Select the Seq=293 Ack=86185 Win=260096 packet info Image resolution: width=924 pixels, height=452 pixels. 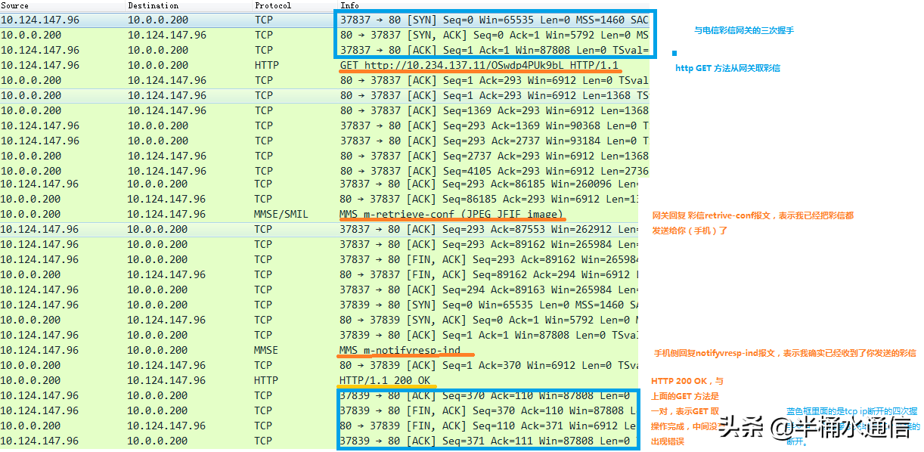click(x=489, y=184)
